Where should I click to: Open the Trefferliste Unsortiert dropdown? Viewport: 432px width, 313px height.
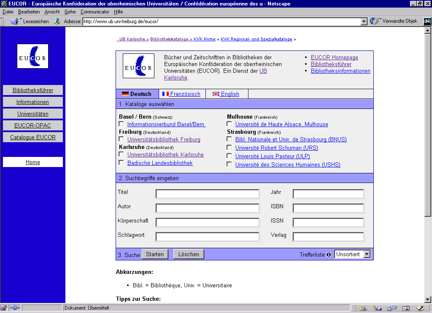coord(352,254)
